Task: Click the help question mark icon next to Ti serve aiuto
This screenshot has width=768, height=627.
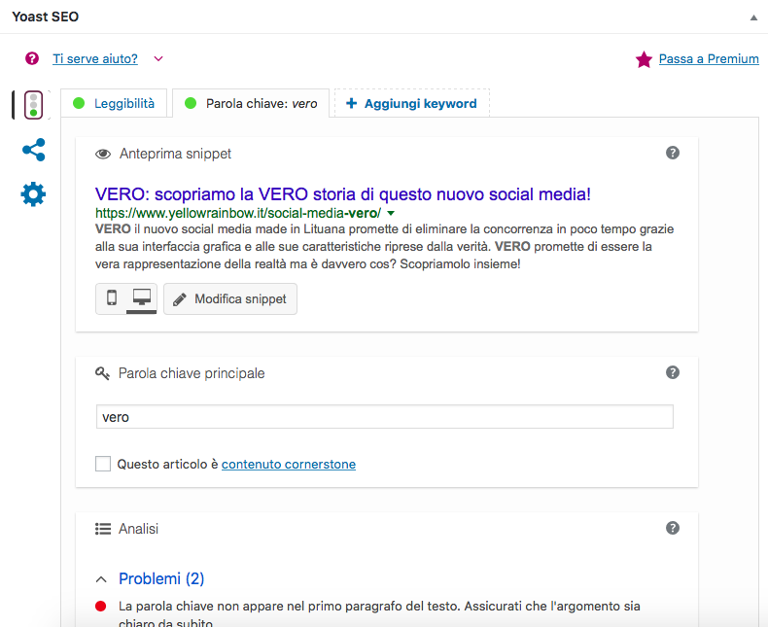Action: point(32,58)
